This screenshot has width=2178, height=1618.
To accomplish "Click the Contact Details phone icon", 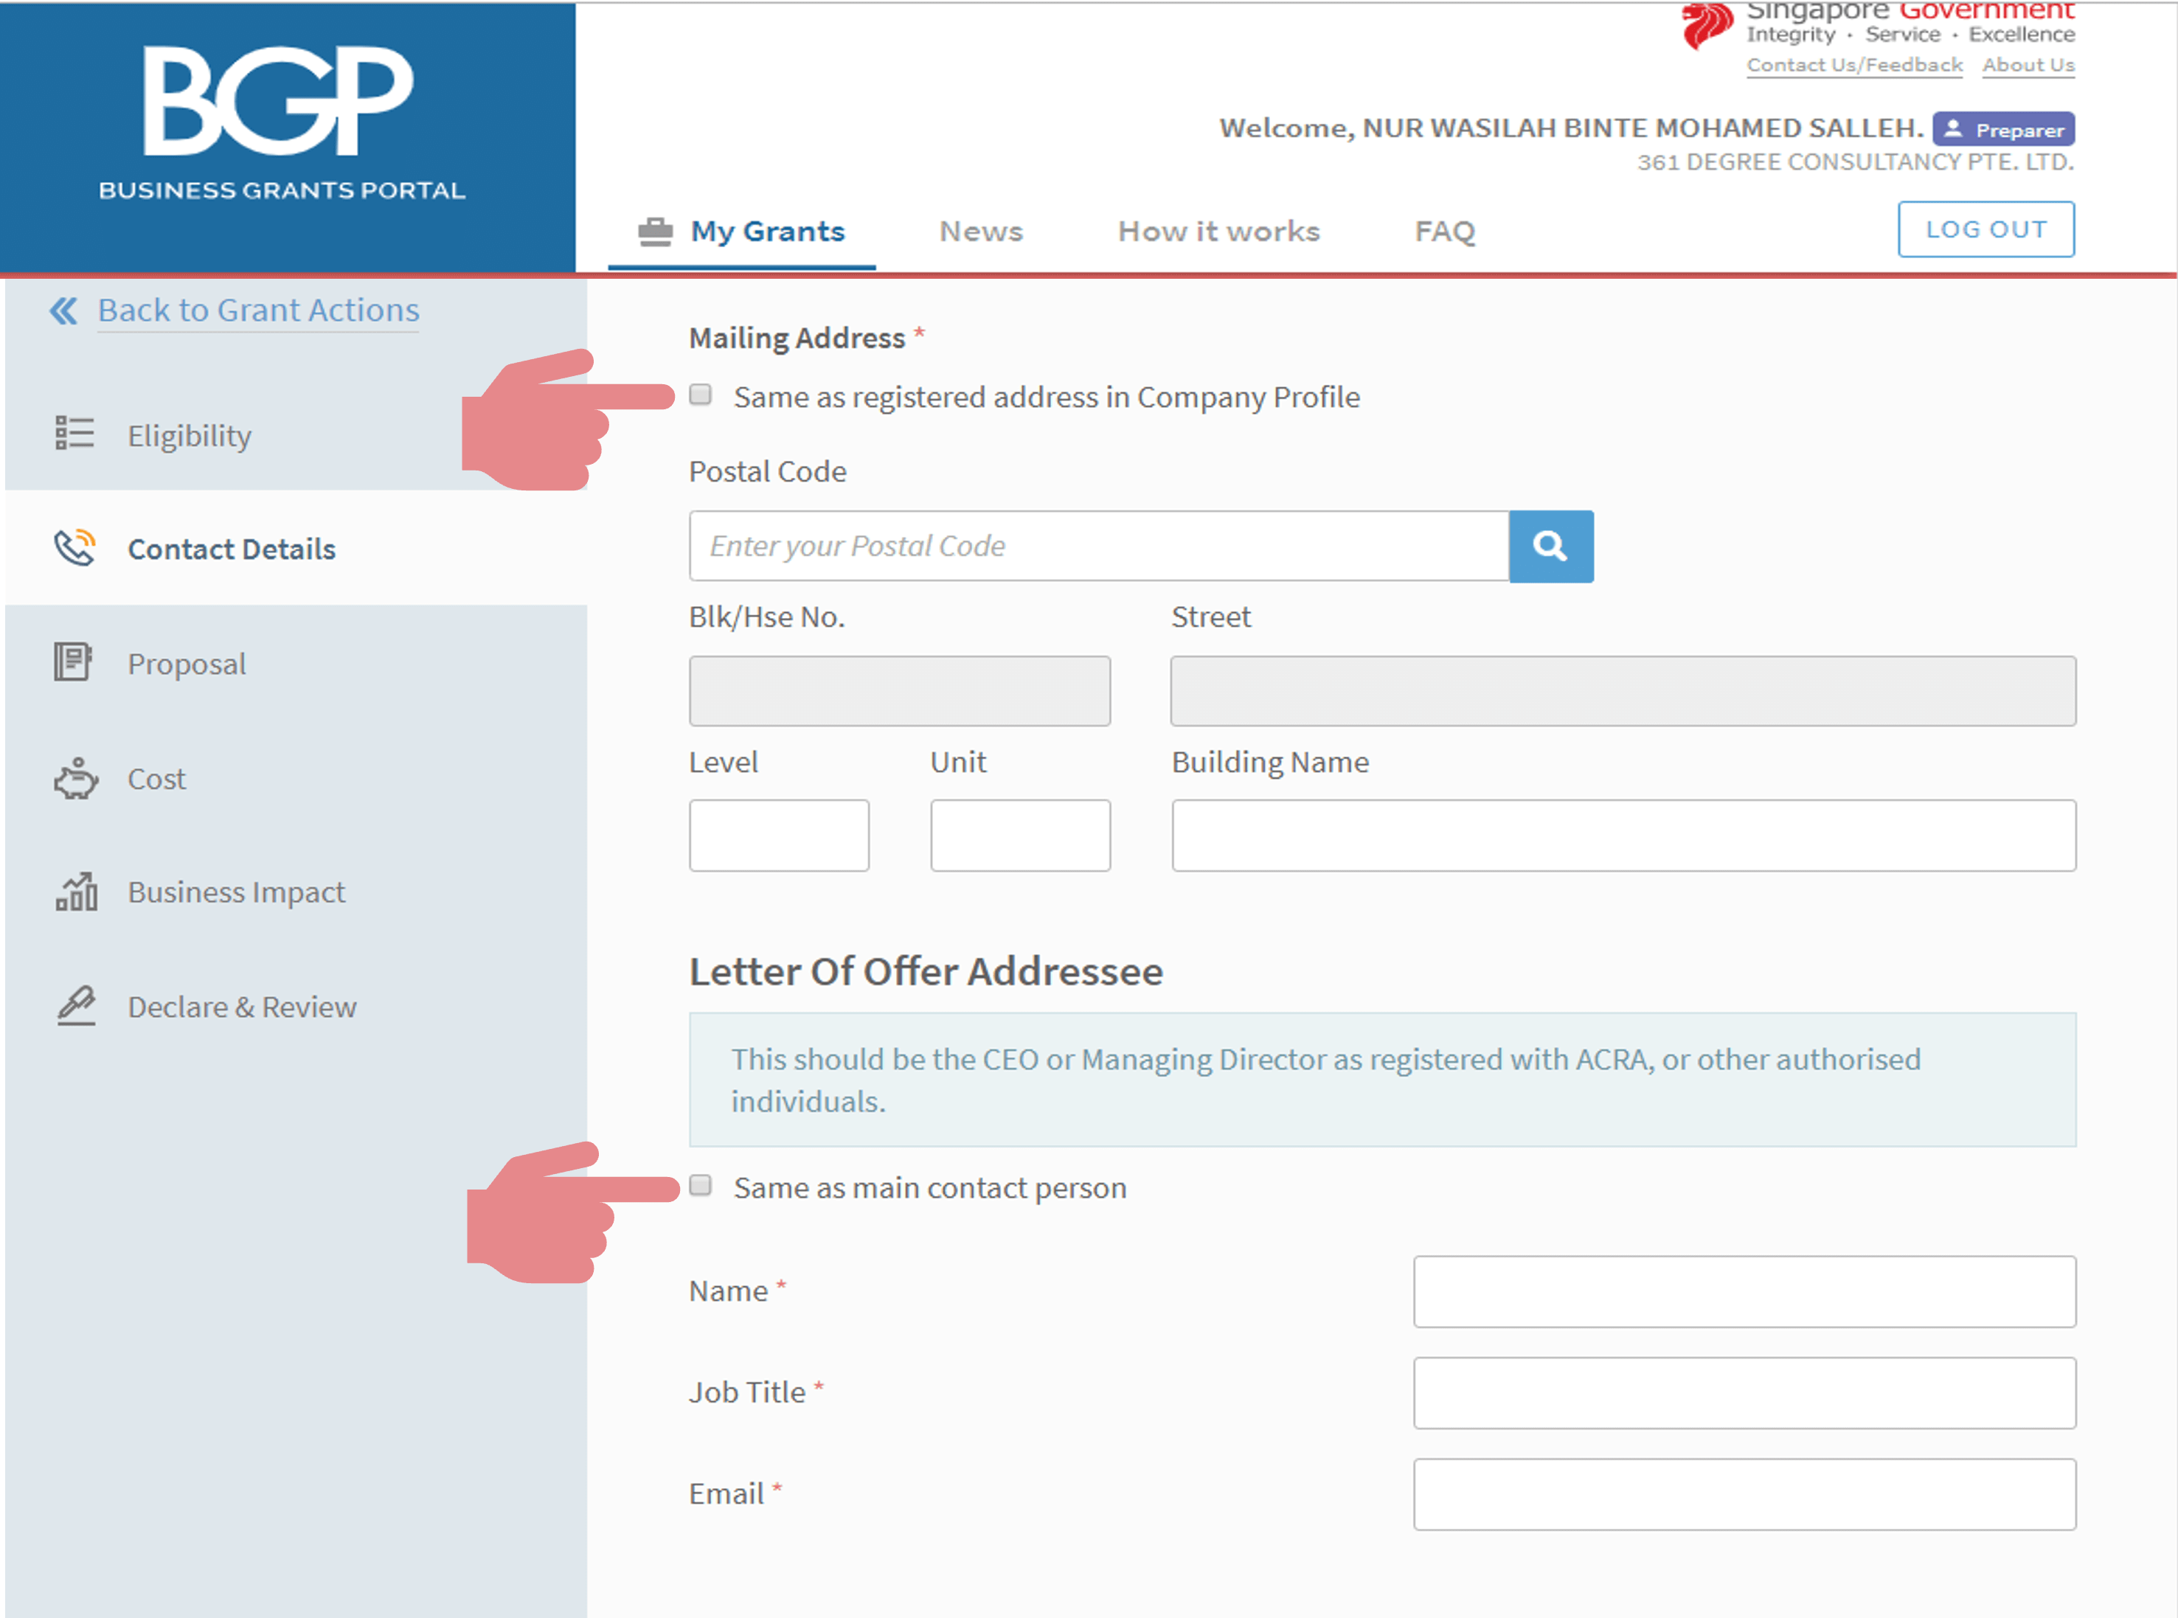I will pos(74,547).
